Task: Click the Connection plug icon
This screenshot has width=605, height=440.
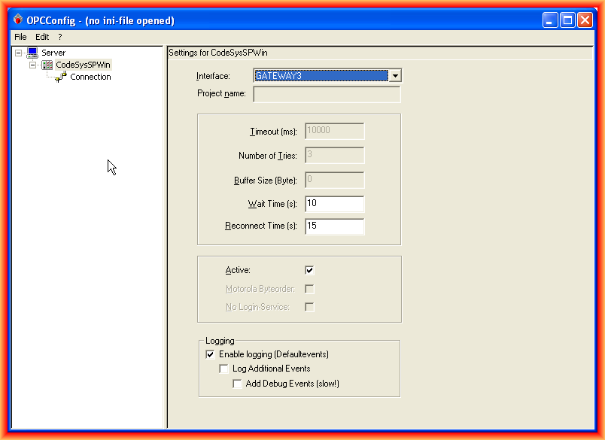Action: [61, 77]
